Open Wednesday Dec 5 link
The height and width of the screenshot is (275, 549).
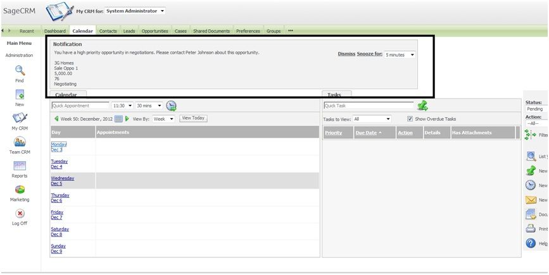coord(63,181)
